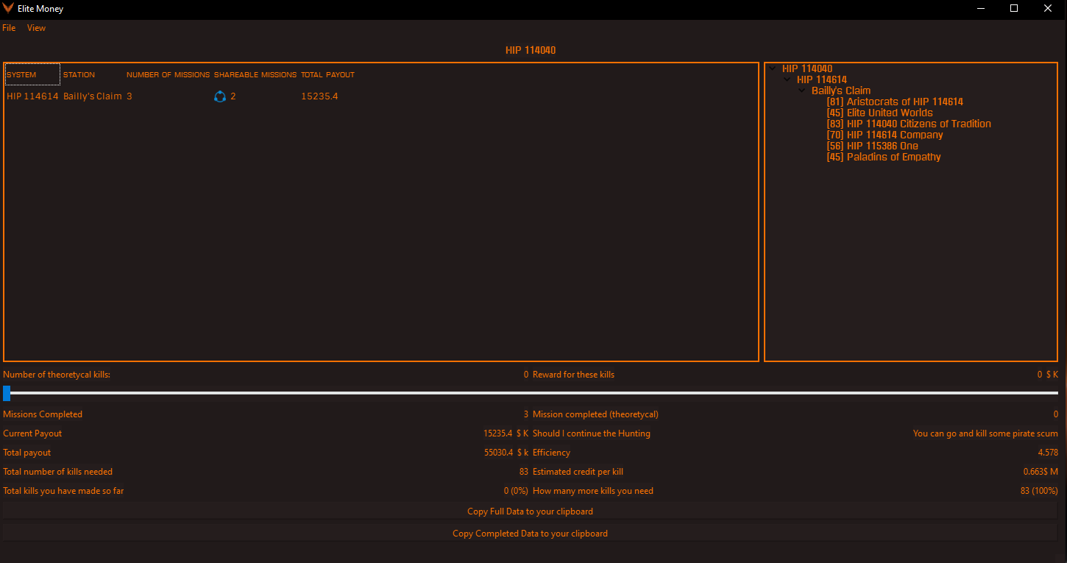Click Copy Completed Data to your clipboard
1067x563 pixels.
coord(530,533)
